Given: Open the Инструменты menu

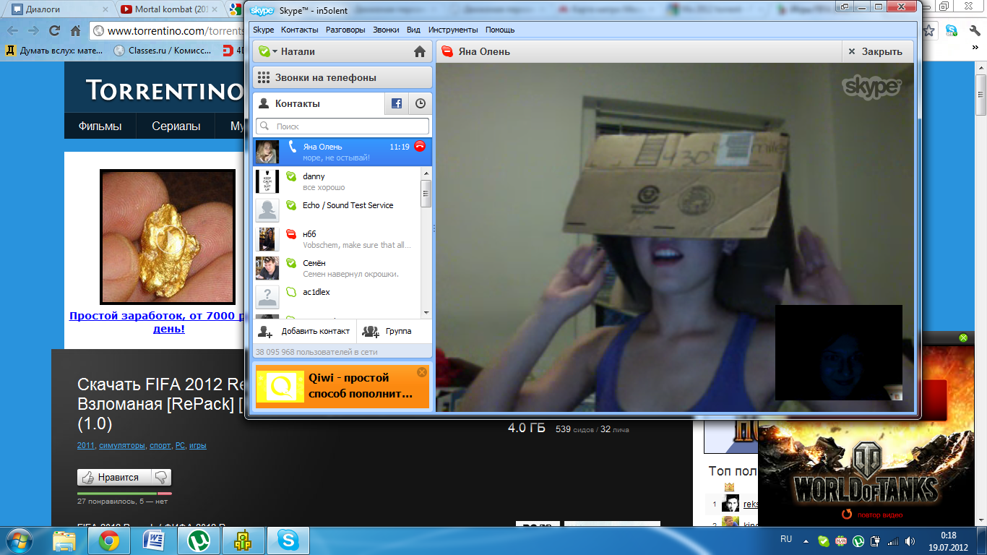Looking at the screenshot, I should 453,30.
